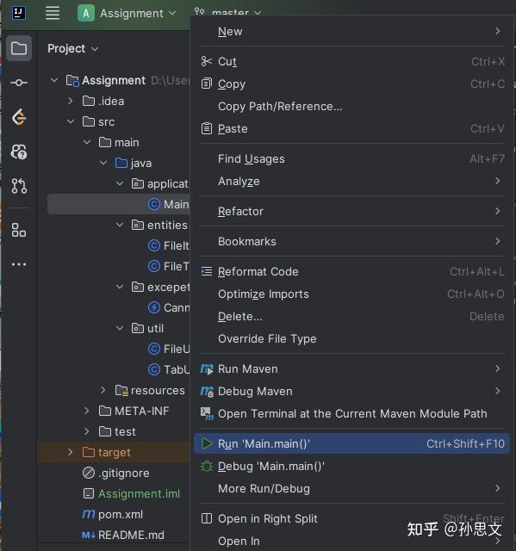Click the IntelliJ IDEA logo icon

click(x=19, y=14)
